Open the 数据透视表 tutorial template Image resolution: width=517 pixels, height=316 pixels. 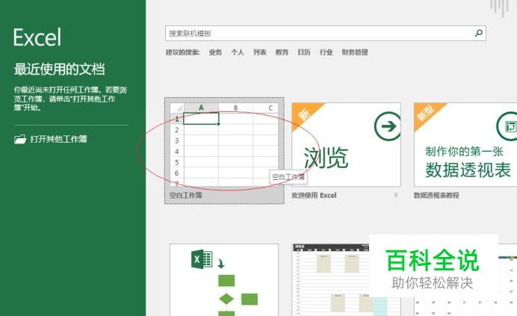coord(465,144)
